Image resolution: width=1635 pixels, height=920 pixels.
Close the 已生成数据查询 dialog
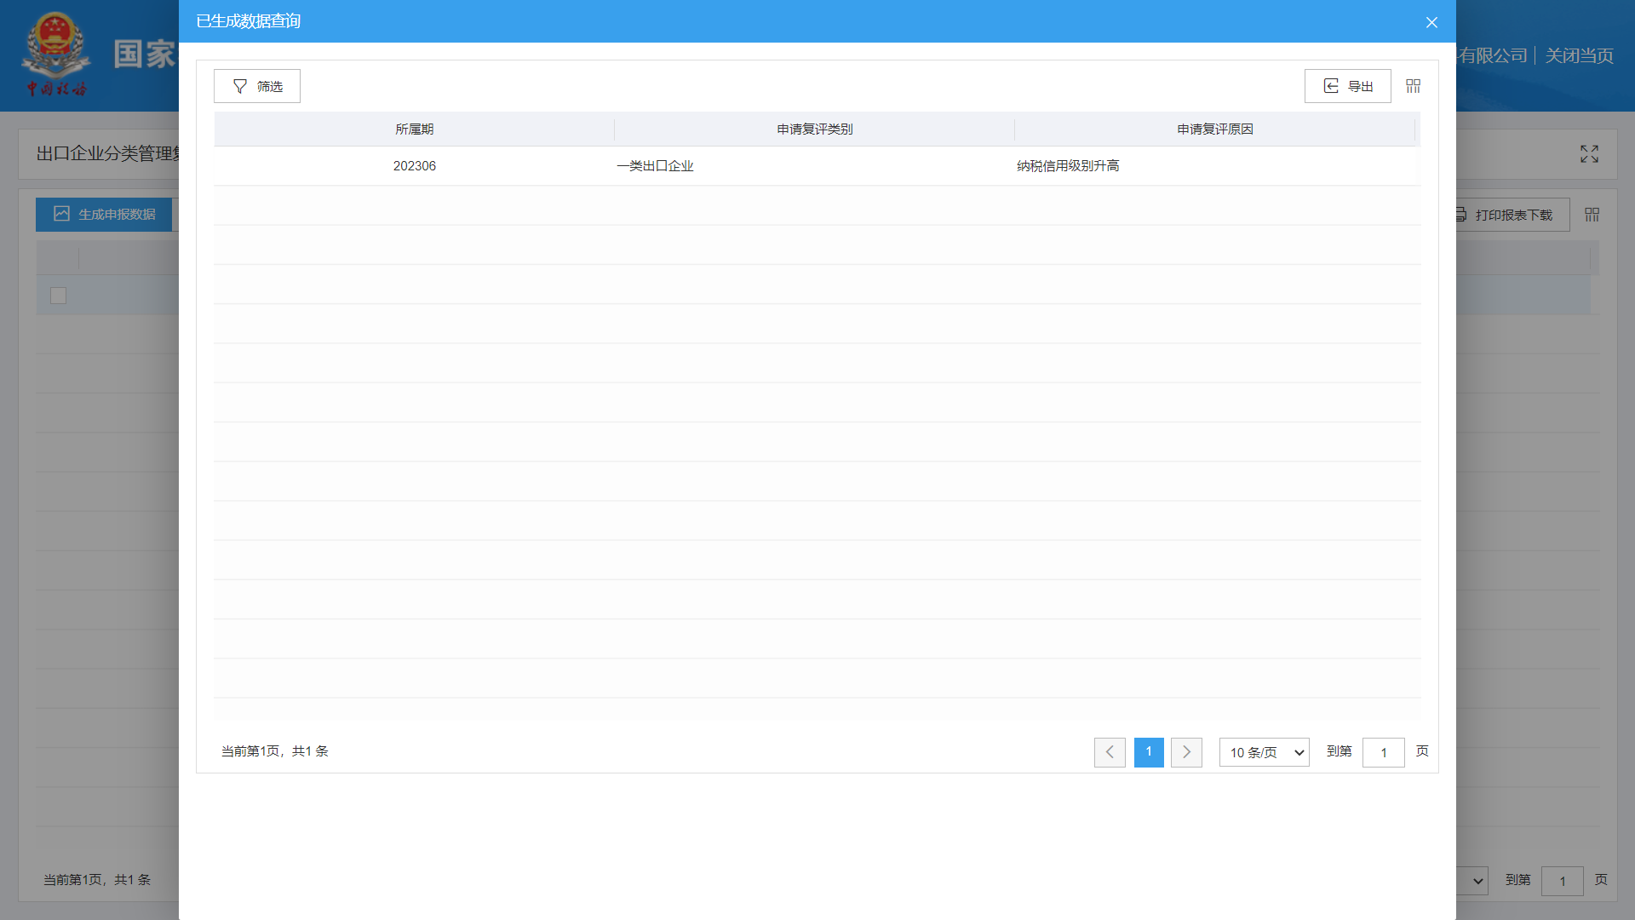tap(1431, 22)
